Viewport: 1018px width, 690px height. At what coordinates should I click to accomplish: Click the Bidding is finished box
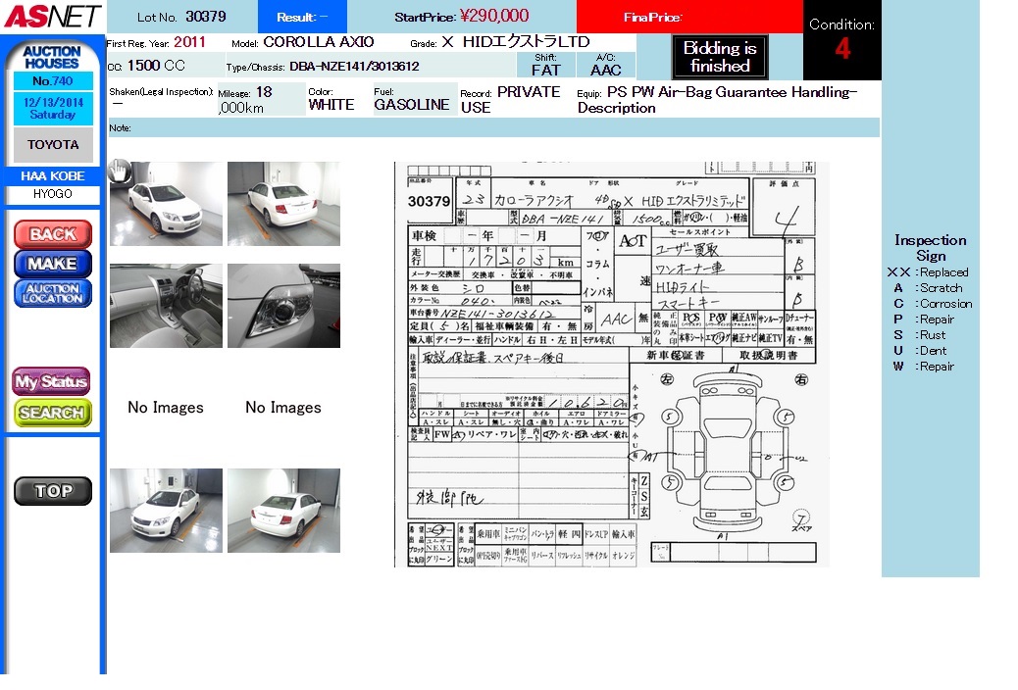719,57
